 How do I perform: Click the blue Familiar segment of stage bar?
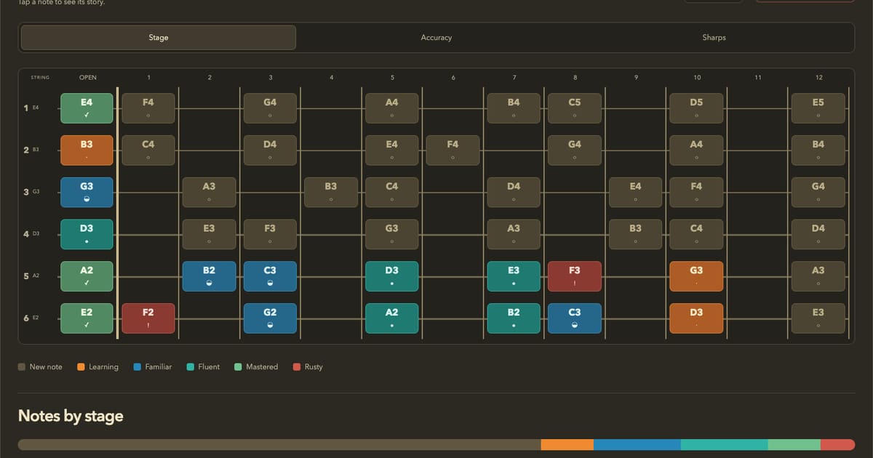tap(637, 445)
